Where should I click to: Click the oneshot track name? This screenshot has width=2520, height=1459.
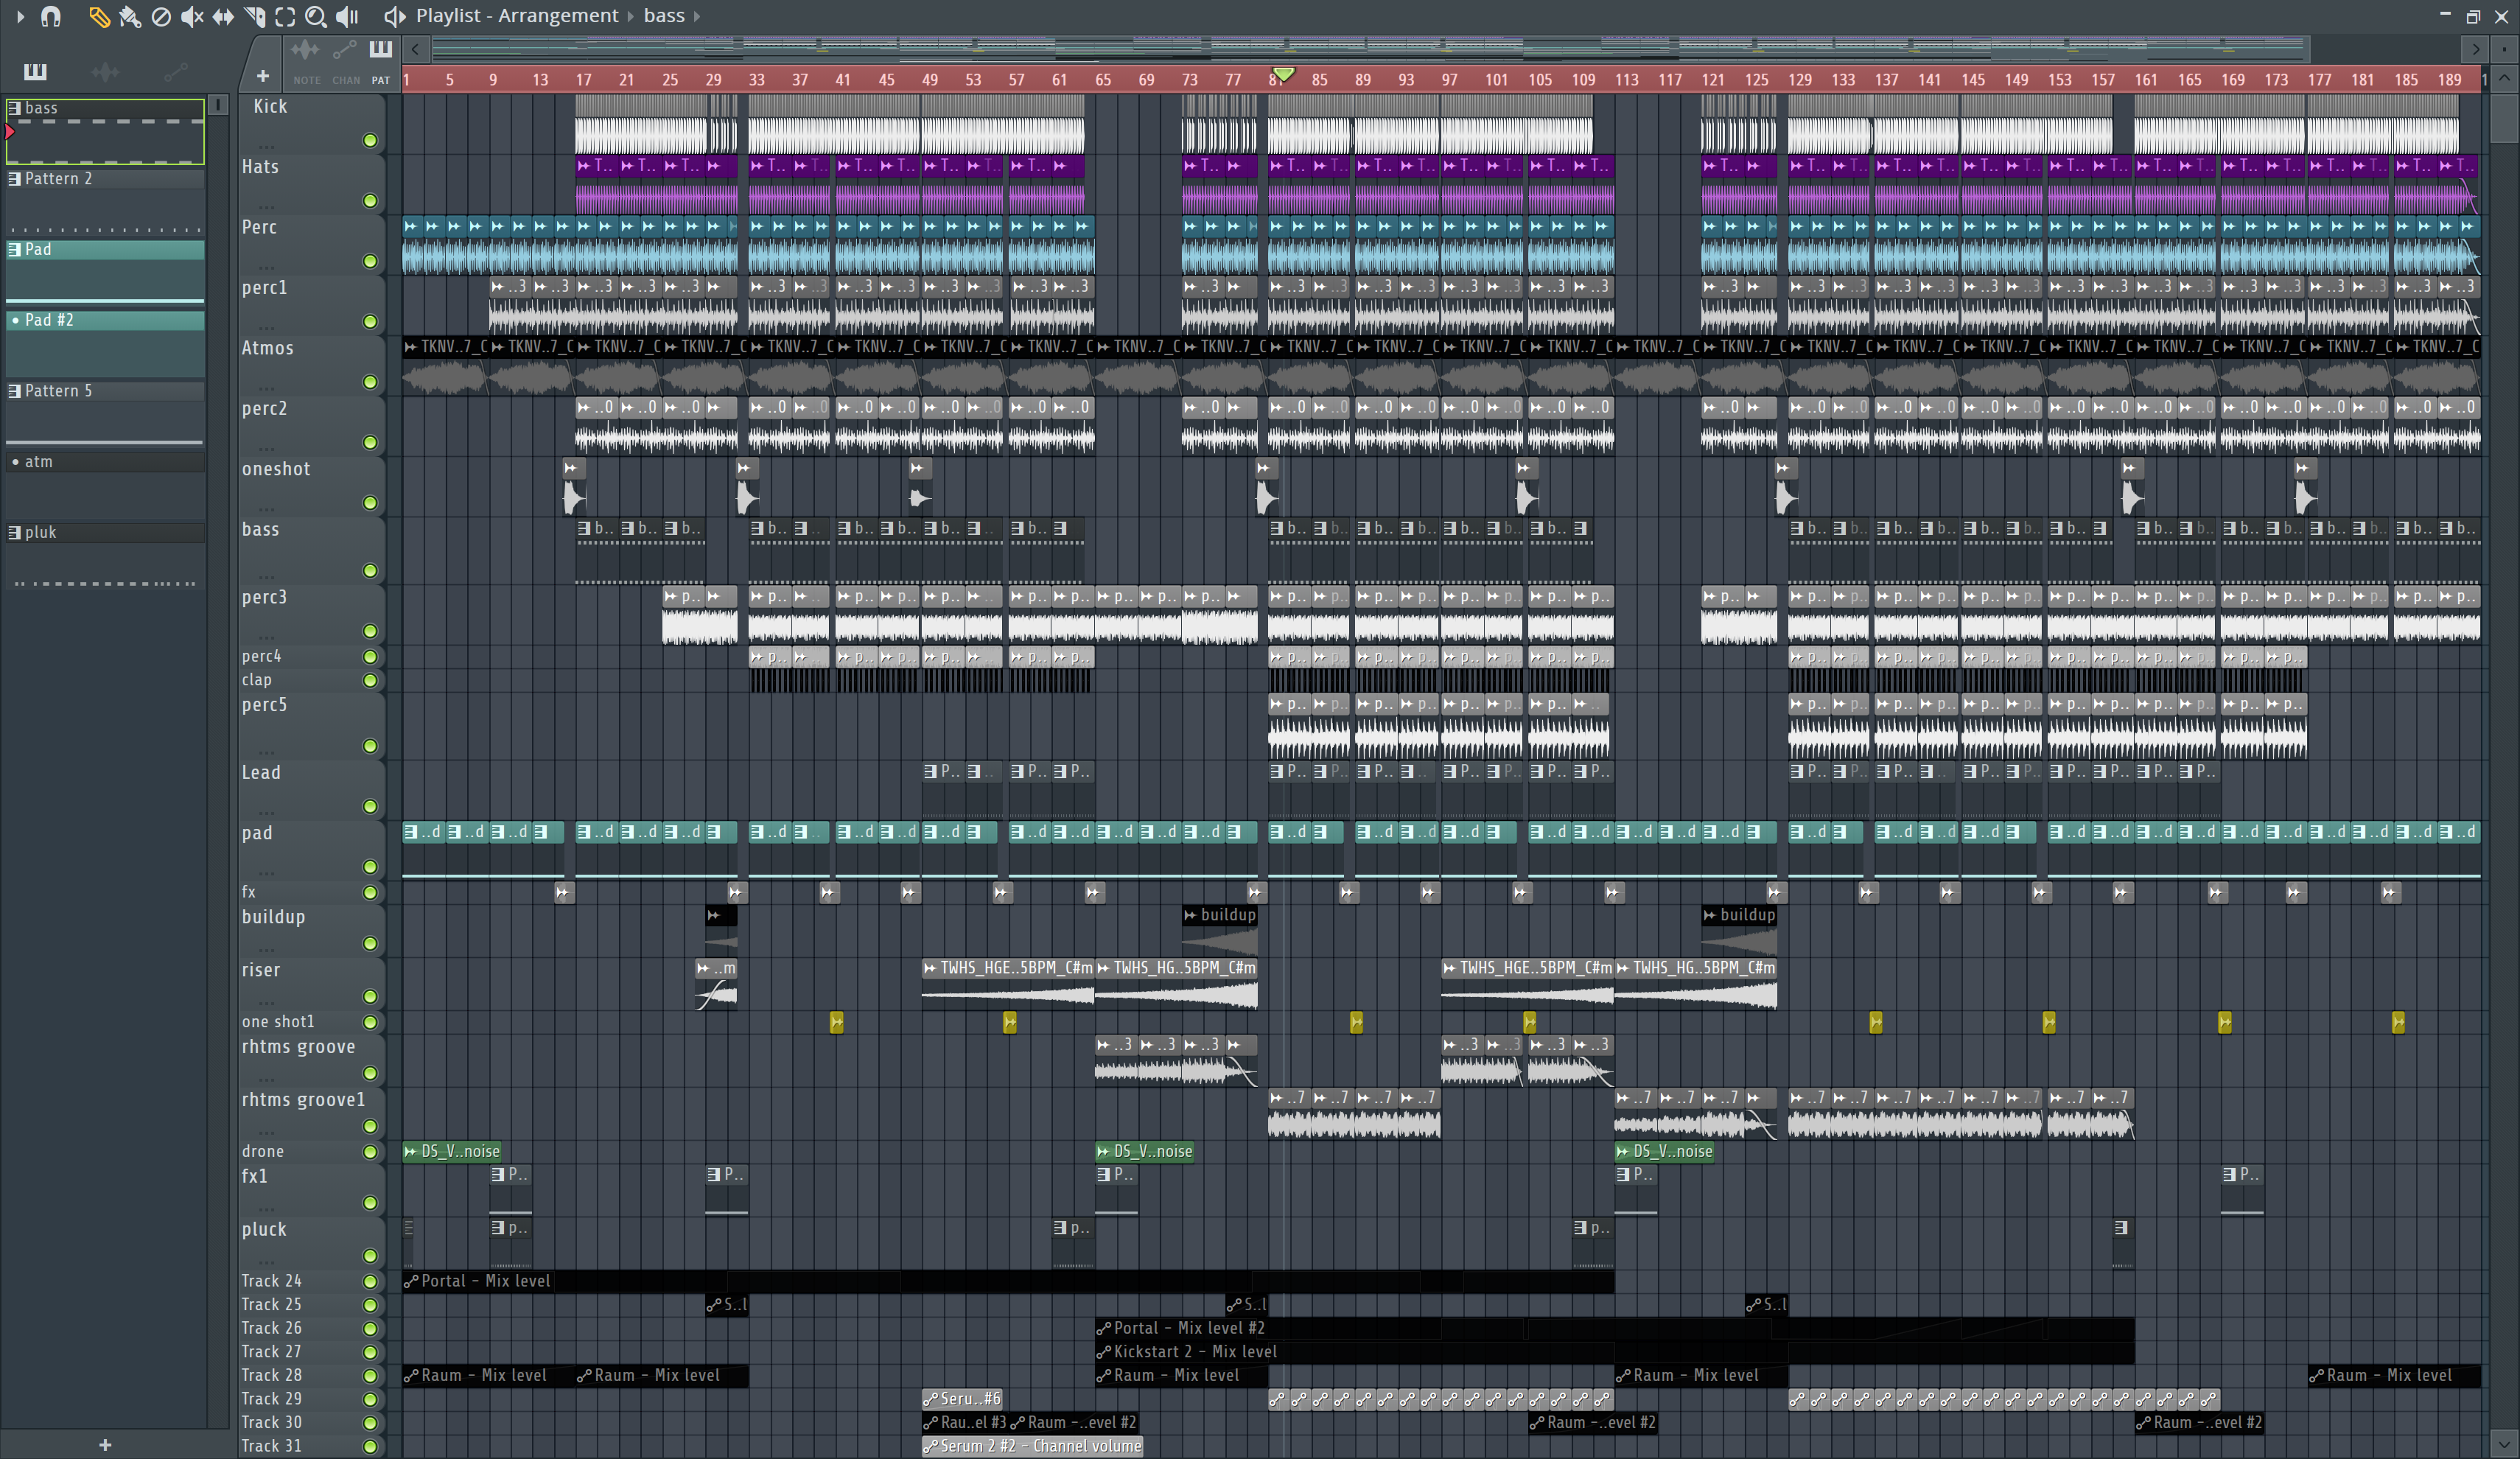pos(276,469)
